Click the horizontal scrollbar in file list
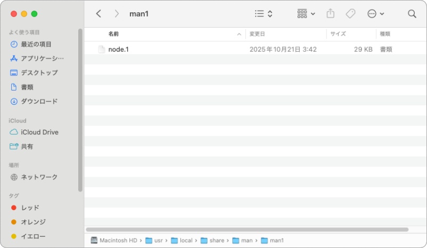Viewport: 427px width, 248px height. 248,229
